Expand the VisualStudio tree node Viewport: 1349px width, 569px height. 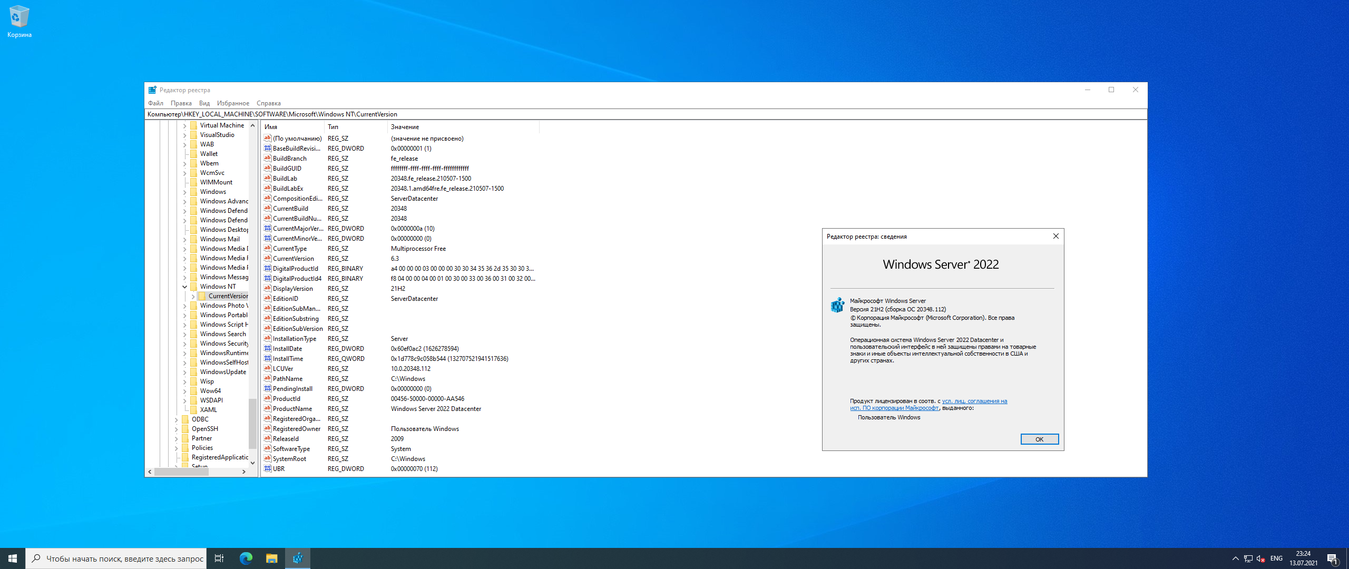click(185, 135)
